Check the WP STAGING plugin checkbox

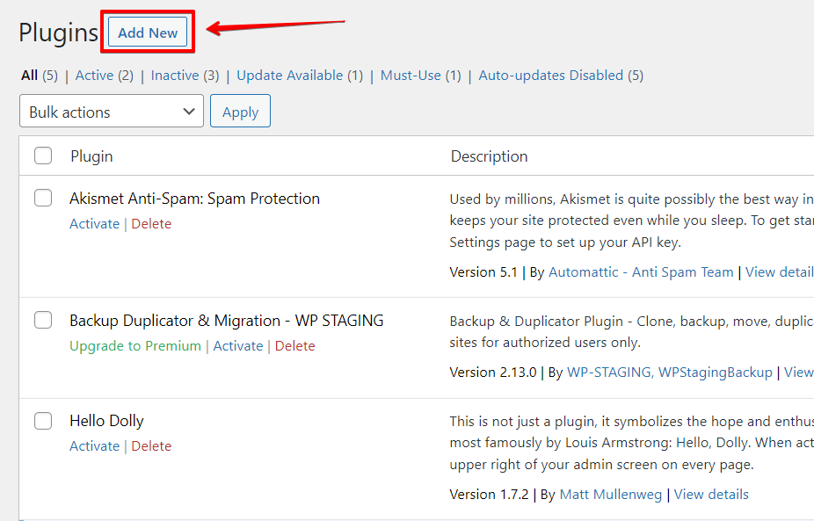point(43,320)
